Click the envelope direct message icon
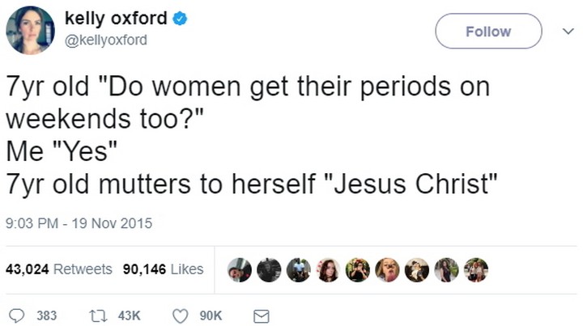This screenshot has height=326, width=583. [x=262, y=315]
